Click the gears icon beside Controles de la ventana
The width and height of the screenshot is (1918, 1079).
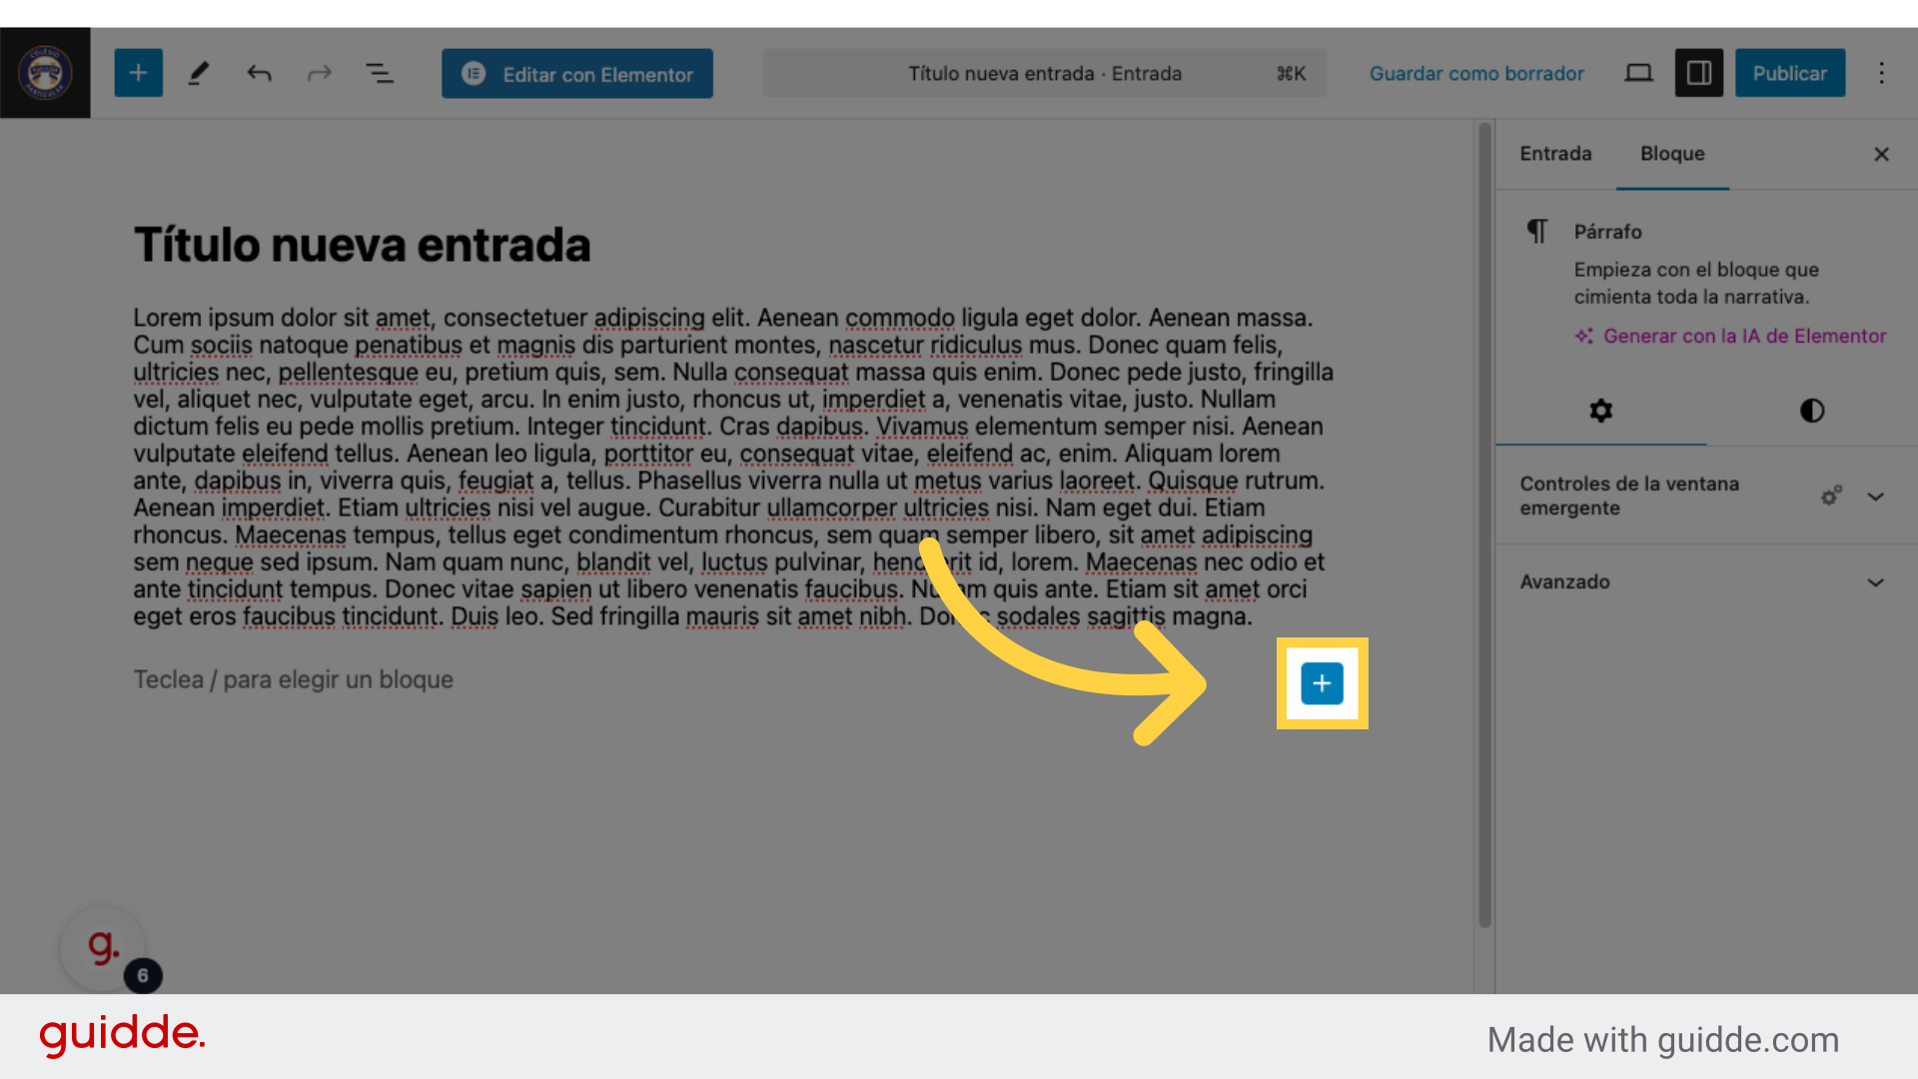(1830, 496)
